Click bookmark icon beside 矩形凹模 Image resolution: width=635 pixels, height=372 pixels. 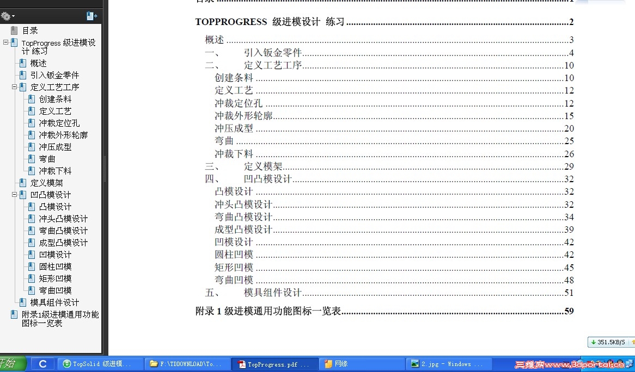(x=32, y=278)
